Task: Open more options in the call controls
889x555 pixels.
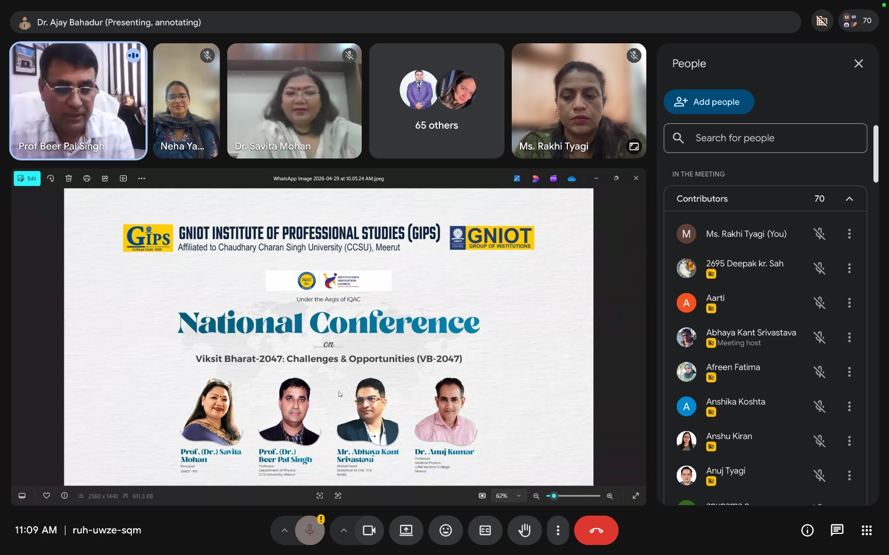Action: [x=558, y=531]
